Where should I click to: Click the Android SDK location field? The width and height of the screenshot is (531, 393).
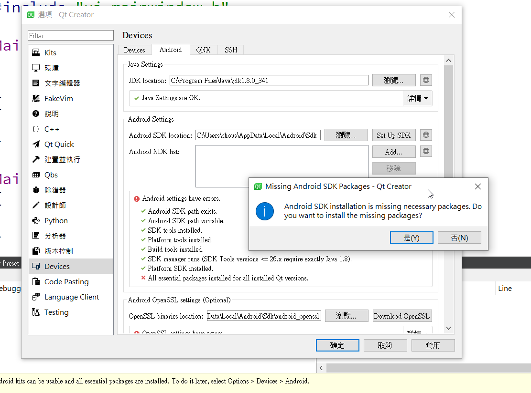tap(258, 135)
